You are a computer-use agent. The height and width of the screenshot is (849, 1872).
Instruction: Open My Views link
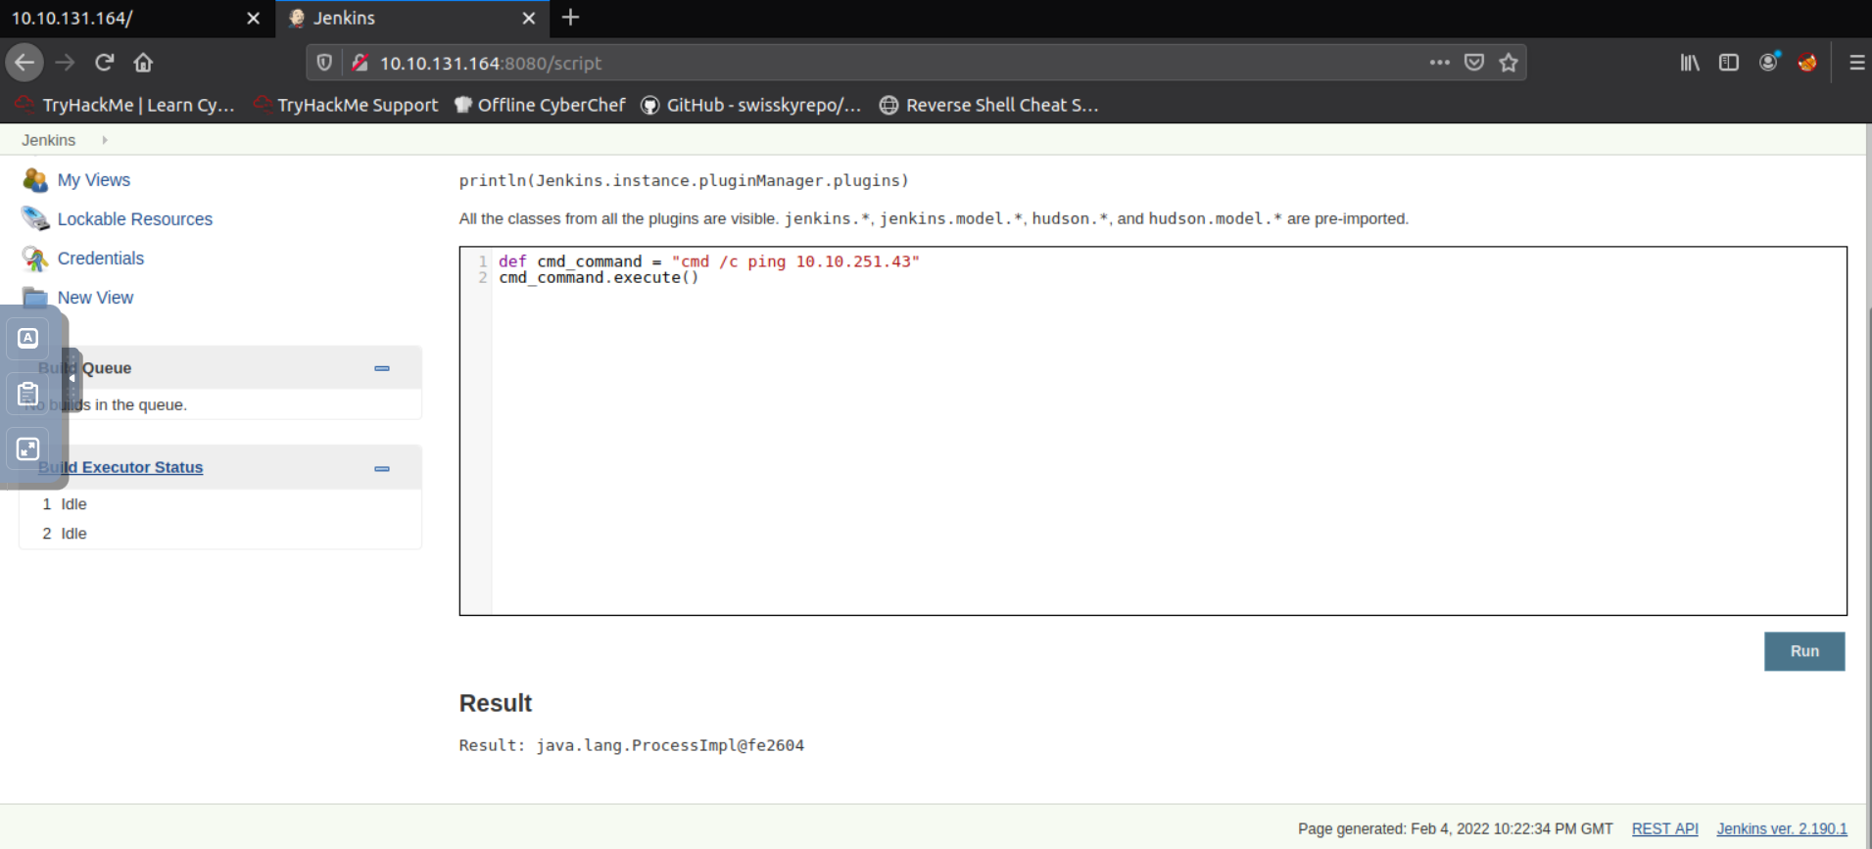click(x=94, y=180)
